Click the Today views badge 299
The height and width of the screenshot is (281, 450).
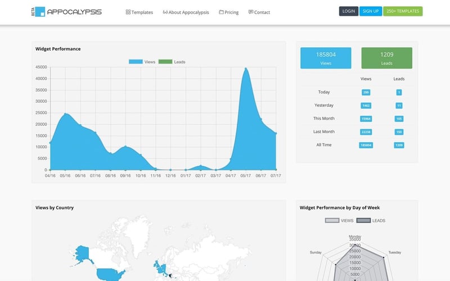pyautogui.click(x=366, y=92)
